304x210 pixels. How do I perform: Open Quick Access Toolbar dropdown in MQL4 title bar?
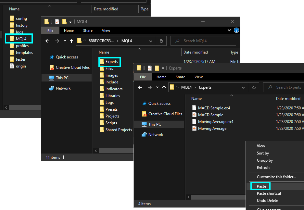(70, 22)
